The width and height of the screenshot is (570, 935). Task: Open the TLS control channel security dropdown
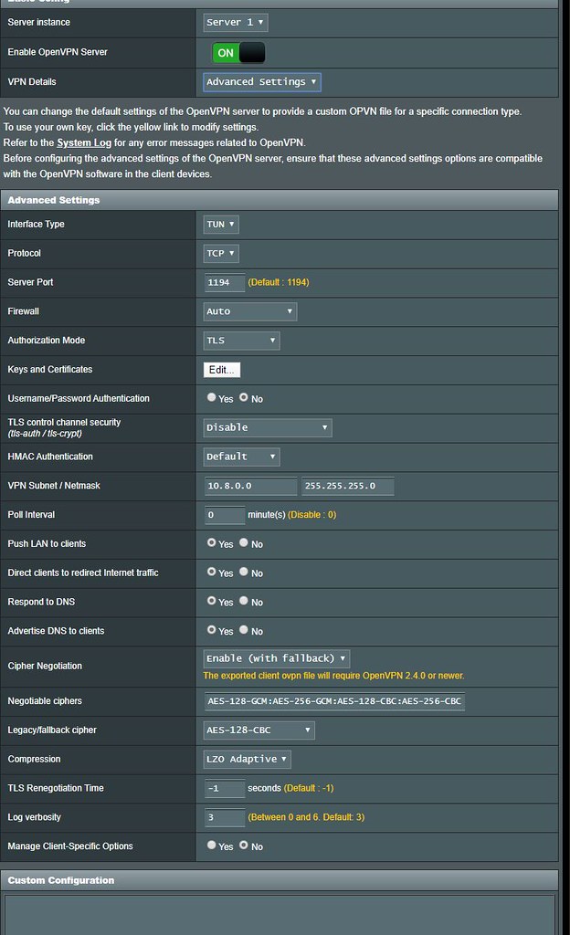267,427
